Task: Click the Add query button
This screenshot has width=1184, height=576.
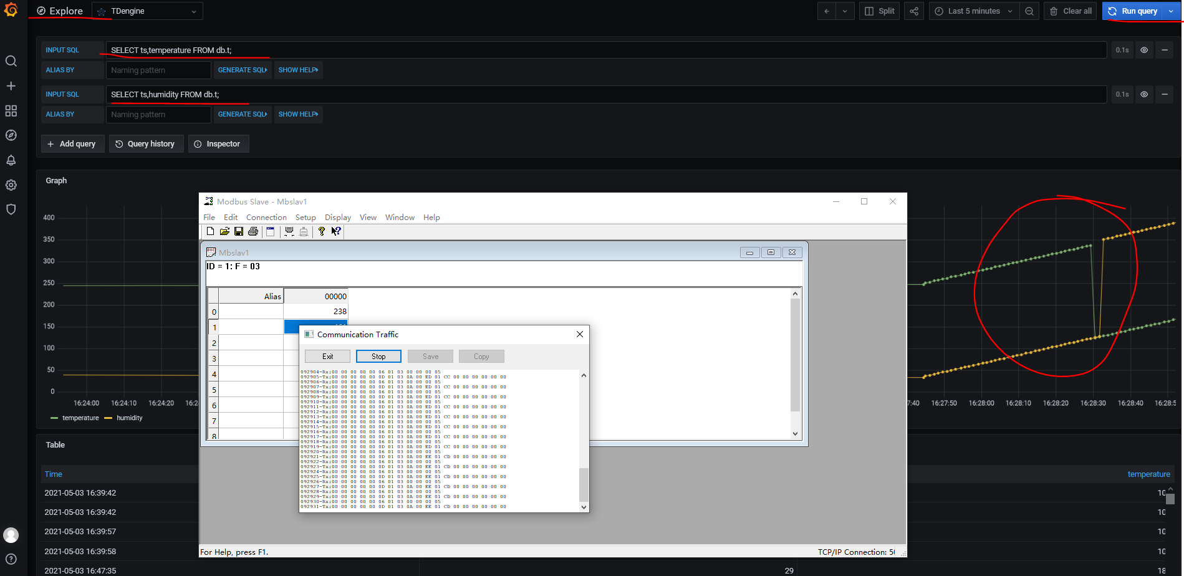Action: click(72, 143)
